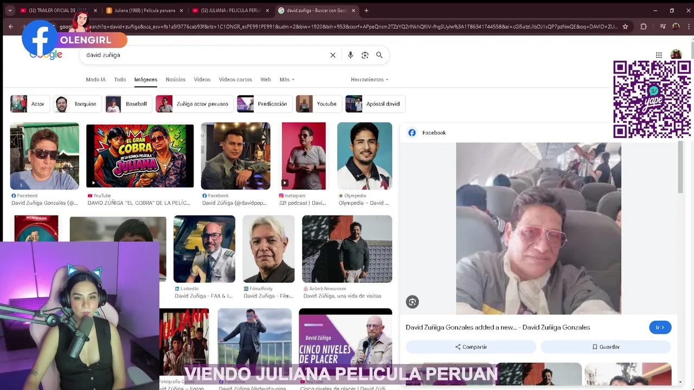Close the david zuñiga Google search tab
This screenshot has width=694, height=390.
(x=354, y=10)
